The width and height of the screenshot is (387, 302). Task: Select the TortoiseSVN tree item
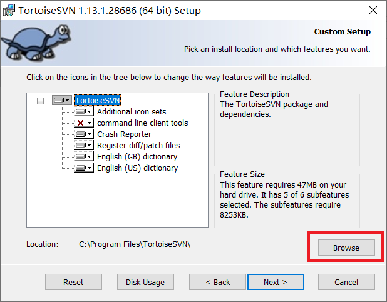click(x=98, y=100)
